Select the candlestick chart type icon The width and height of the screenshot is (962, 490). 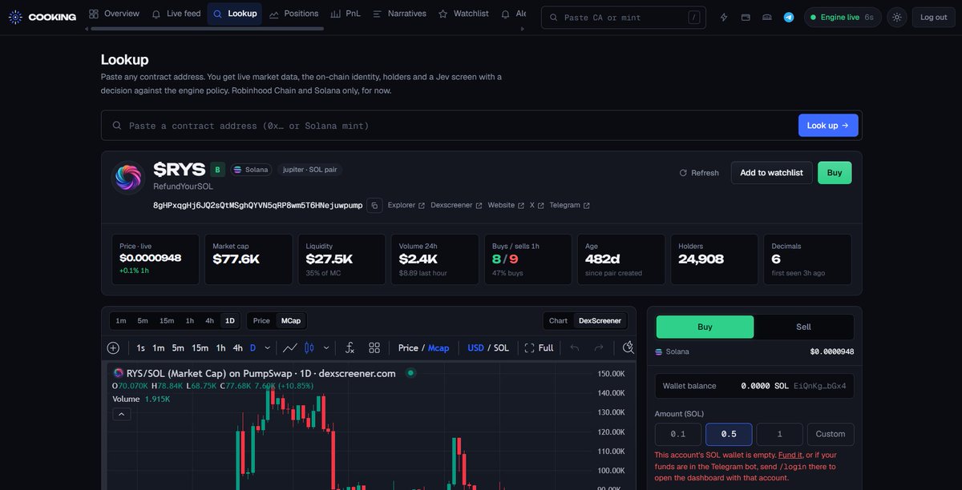click(309, 347)
